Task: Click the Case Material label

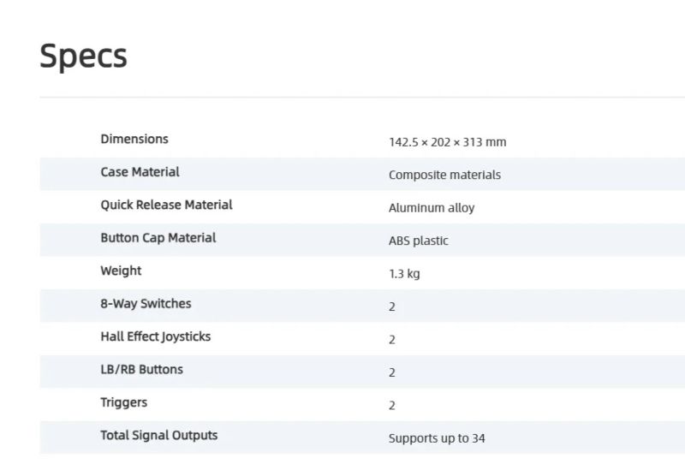Action: pyautogui.click(x=140, y=172)
